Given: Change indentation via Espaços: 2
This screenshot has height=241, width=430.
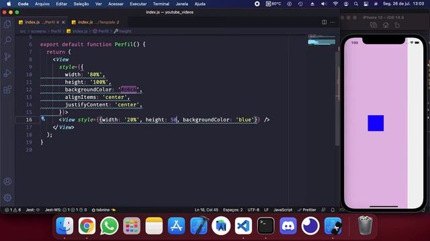Looking at the screenshot, I should [x=233, y=210].
